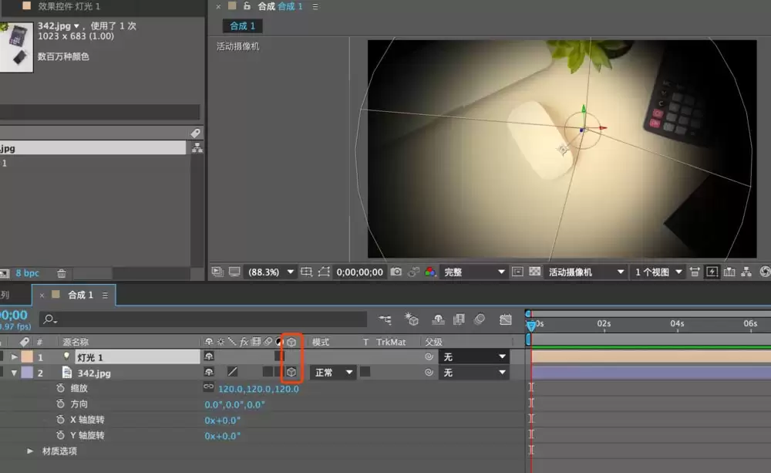Click the 8 bpc color depth button
Screen dimensions: 771x473
[x=27, y=273]
